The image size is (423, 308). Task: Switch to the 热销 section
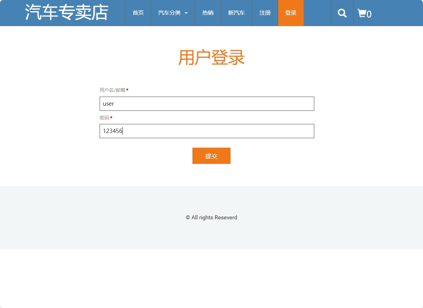coord(208,13)
